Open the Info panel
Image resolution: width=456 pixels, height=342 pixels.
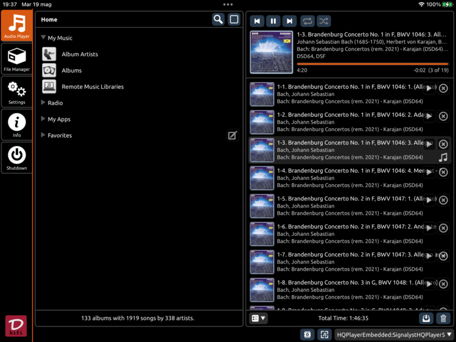point(17,125)
